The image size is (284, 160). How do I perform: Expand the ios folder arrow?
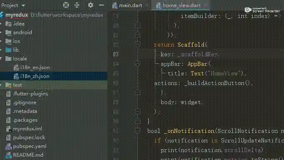pyautogui.click(x=1, y=41)
